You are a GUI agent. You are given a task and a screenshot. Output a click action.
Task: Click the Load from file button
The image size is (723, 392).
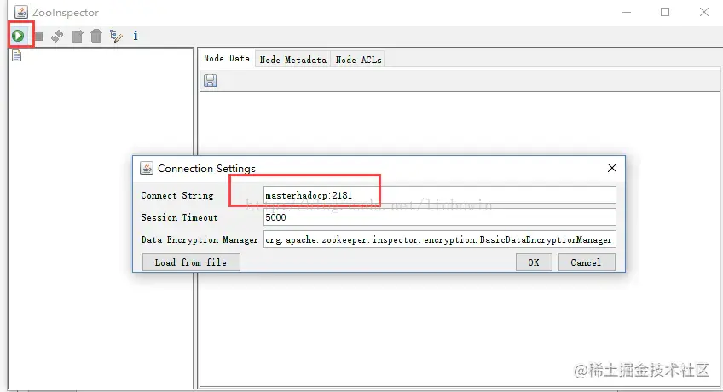(x=191, y=262)
